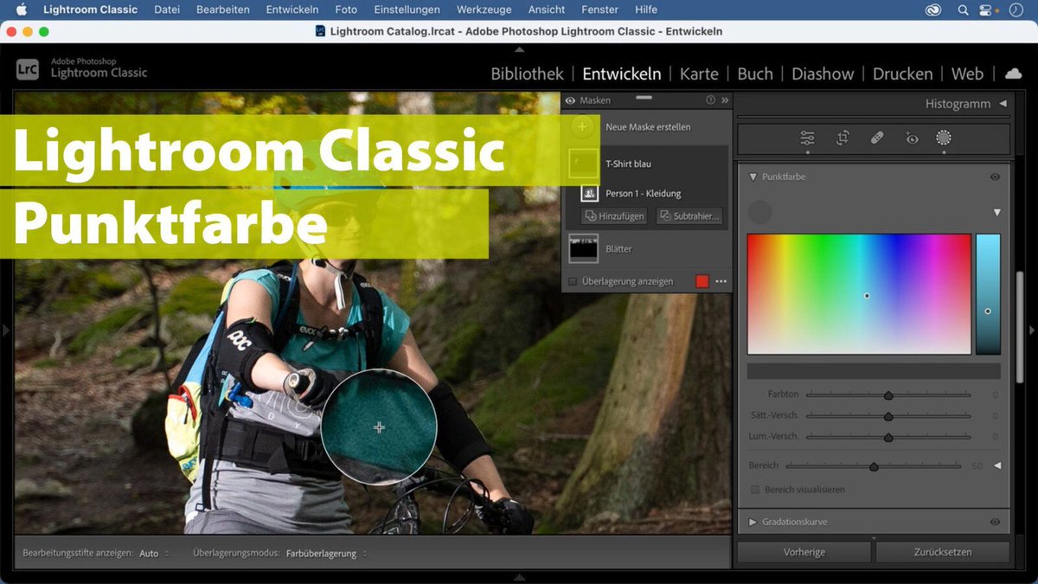Select the Person 1 - Kleidung mask component icon
Screen dimensions: 1038x584
click(589, 193)
